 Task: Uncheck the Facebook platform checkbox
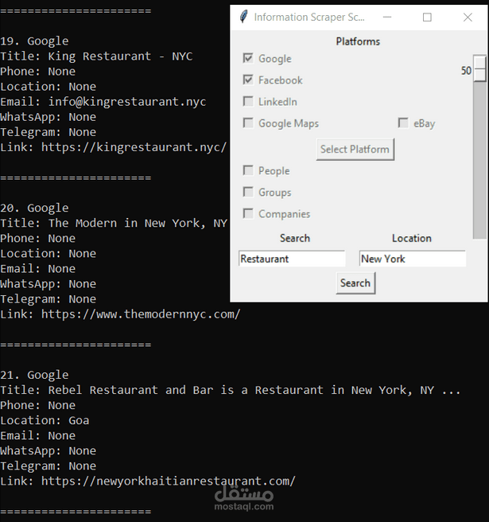[248, 80]
